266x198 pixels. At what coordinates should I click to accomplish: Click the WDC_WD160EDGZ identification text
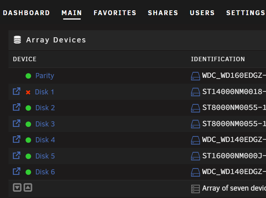(x=234, y=75)
